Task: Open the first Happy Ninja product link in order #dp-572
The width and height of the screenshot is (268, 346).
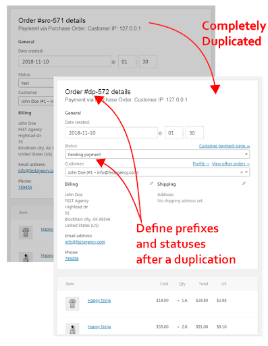Action: pos(99,301)
